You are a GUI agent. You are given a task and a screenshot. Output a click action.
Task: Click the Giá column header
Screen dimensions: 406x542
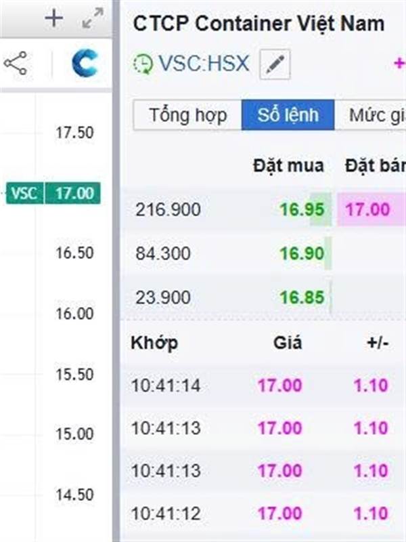click(x=288, y=343)
